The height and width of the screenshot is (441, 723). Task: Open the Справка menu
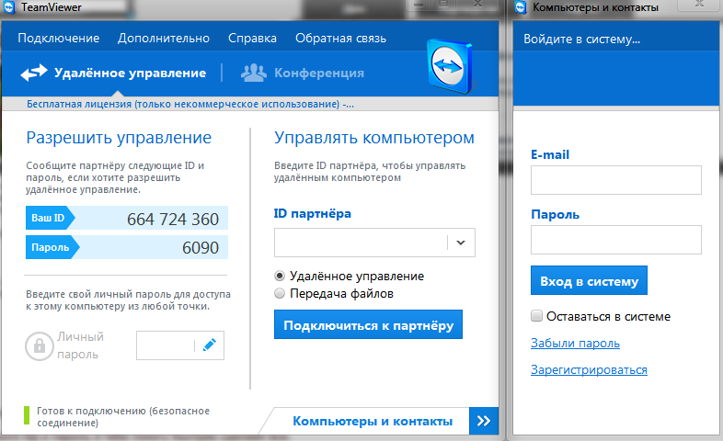[252, 39]
